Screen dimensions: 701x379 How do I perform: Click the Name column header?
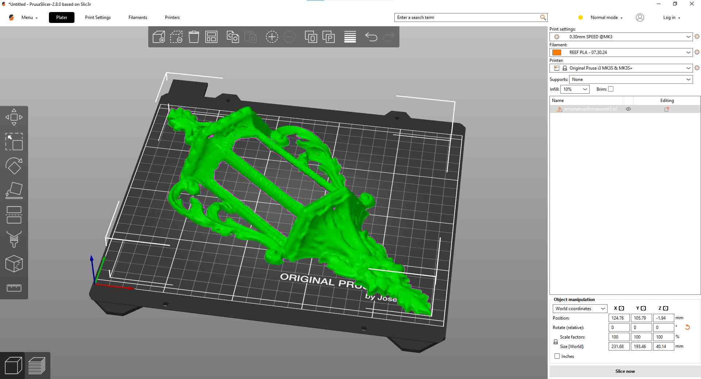coord(586,100)
